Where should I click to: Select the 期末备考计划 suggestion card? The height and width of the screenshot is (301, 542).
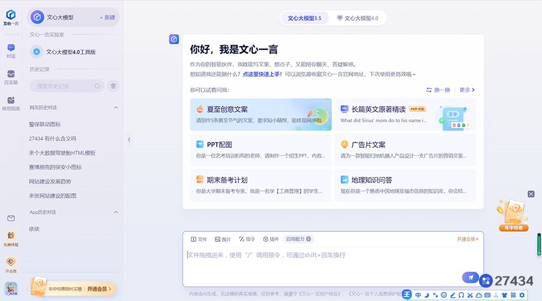point(260,185)
